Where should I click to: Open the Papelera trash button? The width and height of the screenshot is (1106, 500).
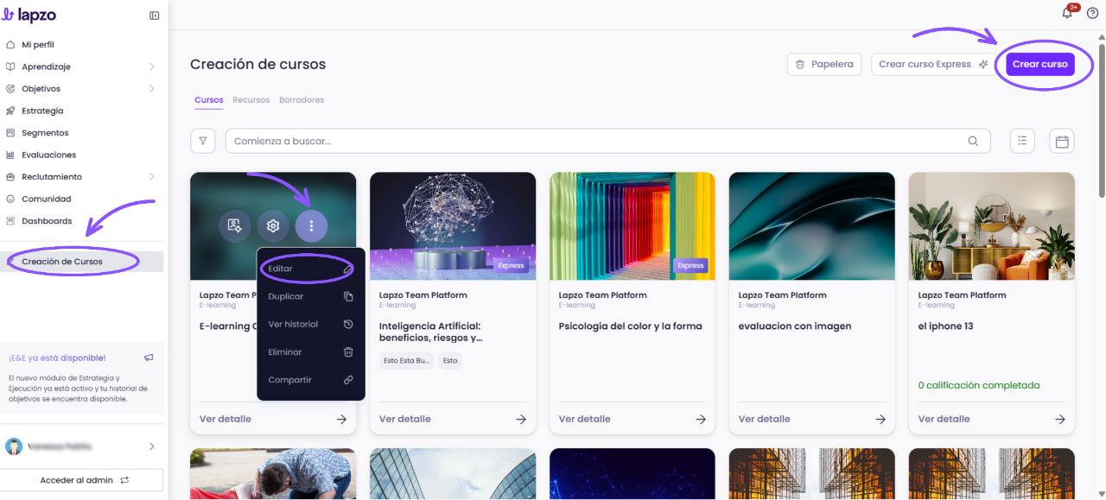[x=824, y=64]
